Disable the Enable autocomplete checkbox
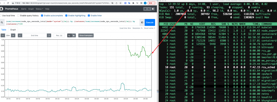This screenshot has width=277, height=102. [x=42, y=15]
